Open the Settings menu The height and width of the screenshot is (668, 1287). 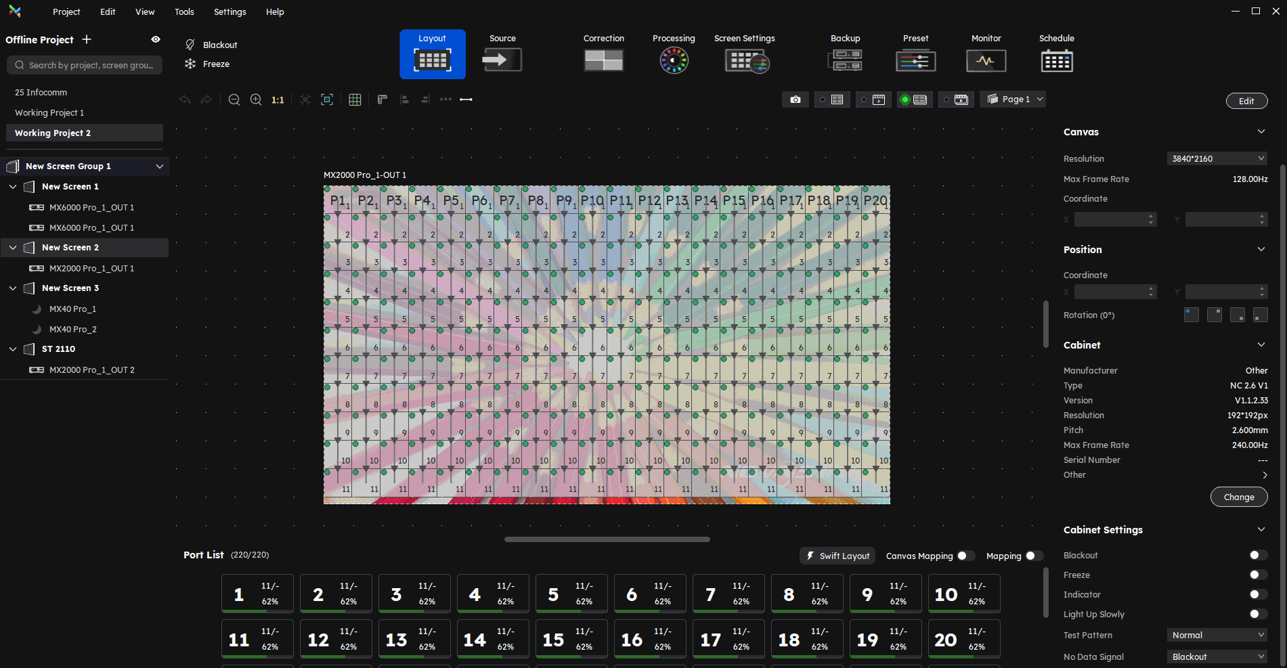click(230, 12)
